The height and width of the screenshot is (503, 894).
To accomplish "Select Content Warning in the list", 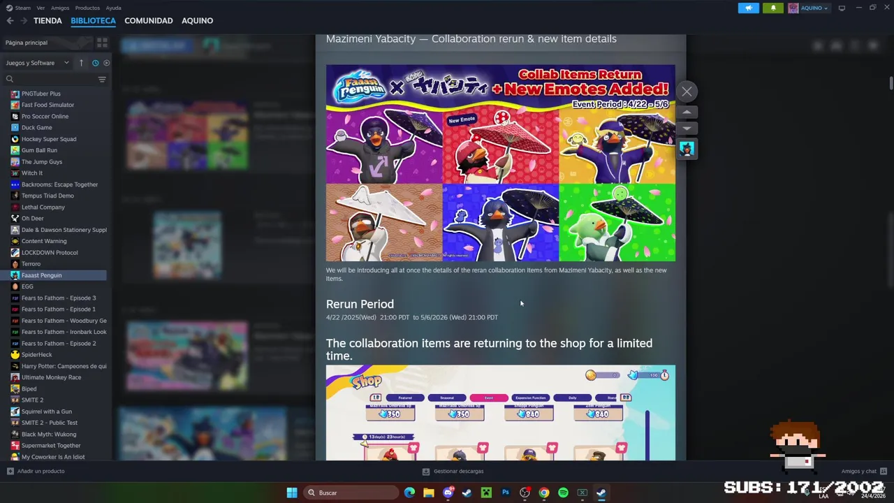I will [x=44, y=241].
